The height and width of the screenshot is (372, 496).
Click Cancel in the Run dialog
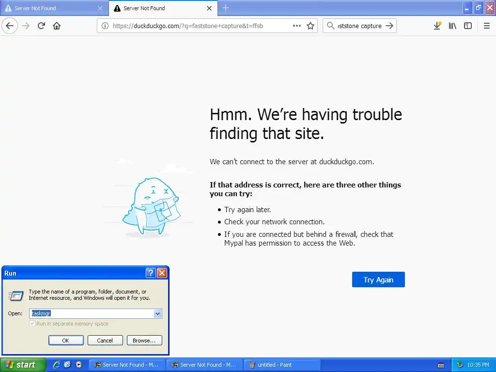[x=105, y=341]
